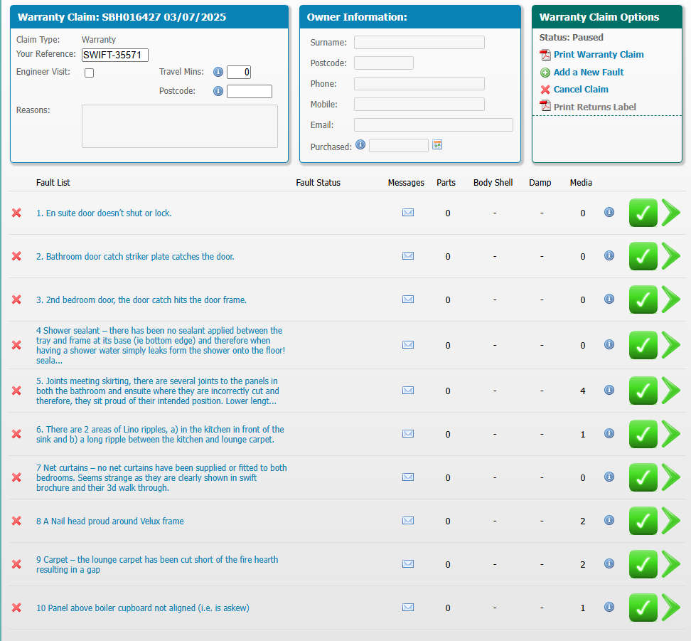Open En suite door fault description
The width and height of the screenshot is (691, 641).
pyautogui.click(x=104, y=213)
